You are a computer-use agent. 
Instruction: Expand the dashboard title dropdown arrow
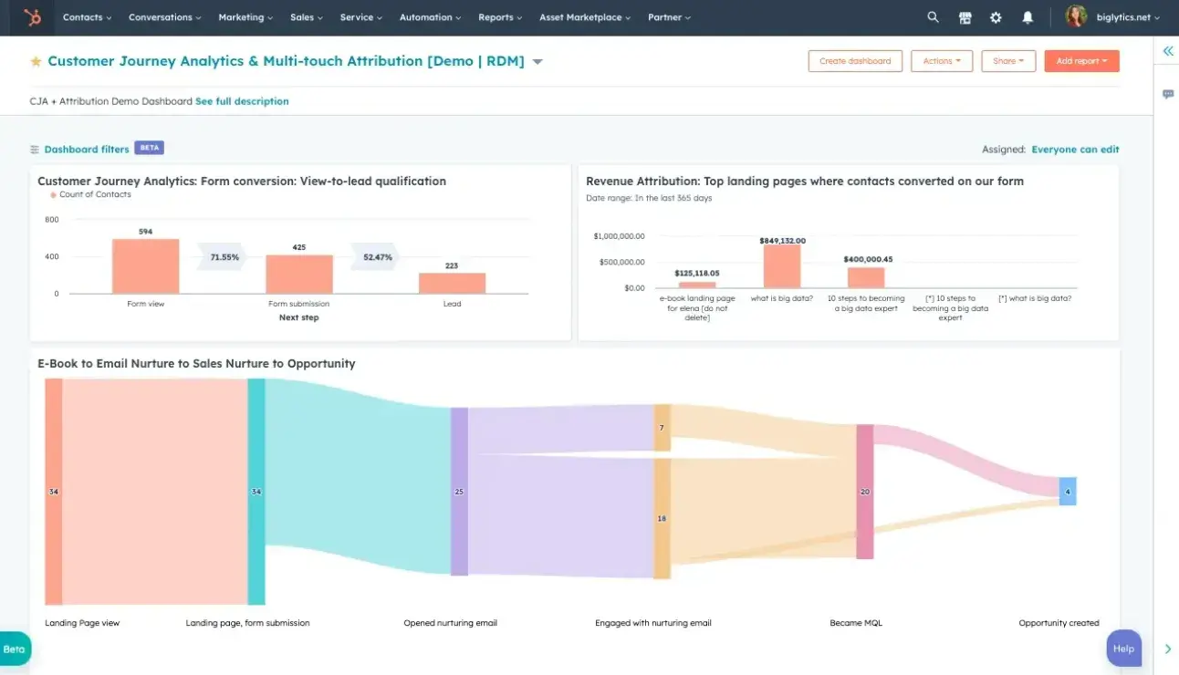(537, 62)
